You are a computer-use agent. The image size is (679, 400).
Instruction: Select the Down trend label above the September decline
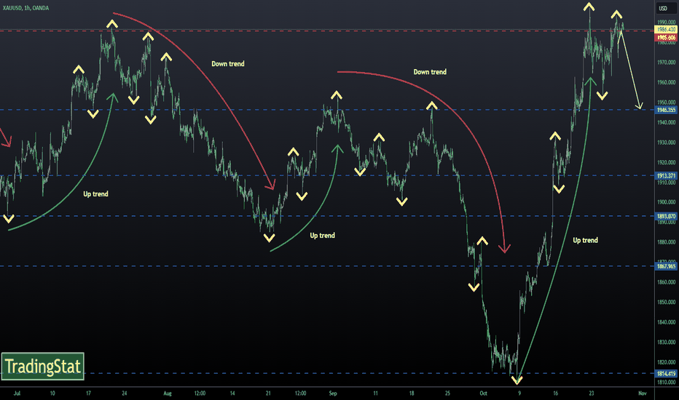tap(430, 72)
